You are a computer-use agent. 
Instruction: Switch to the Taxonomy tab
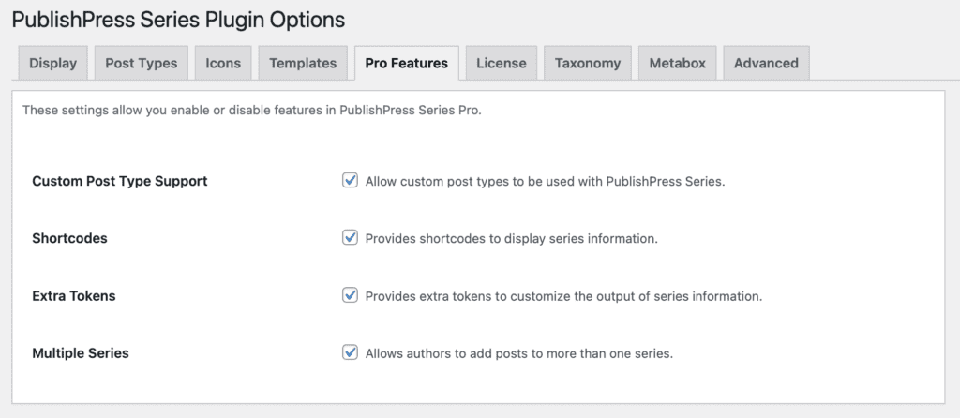coord(588,63)
